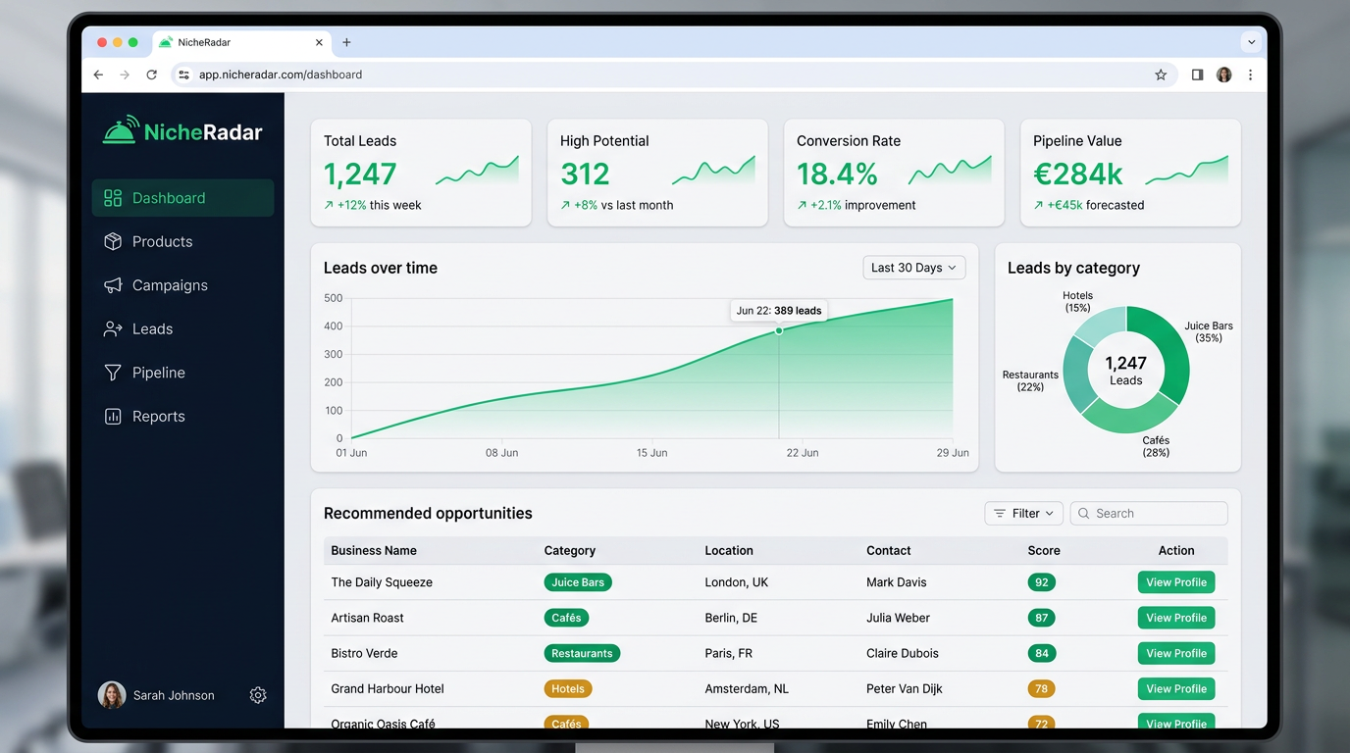Bookmark this page with the star icon
1350x753 pixels.
[x=1161, y=75]
